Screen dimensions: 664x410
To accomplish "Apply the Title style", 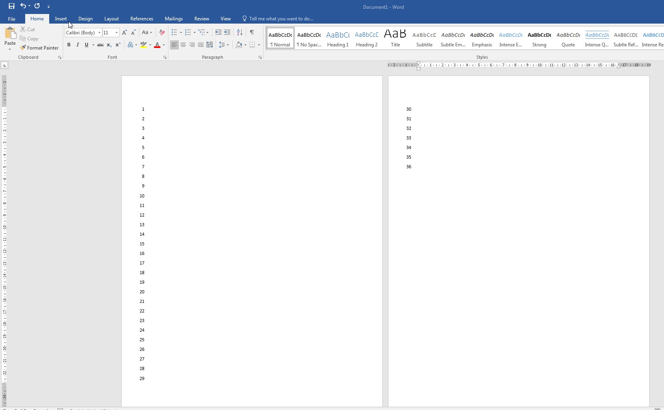I will (x=396, y=38).
